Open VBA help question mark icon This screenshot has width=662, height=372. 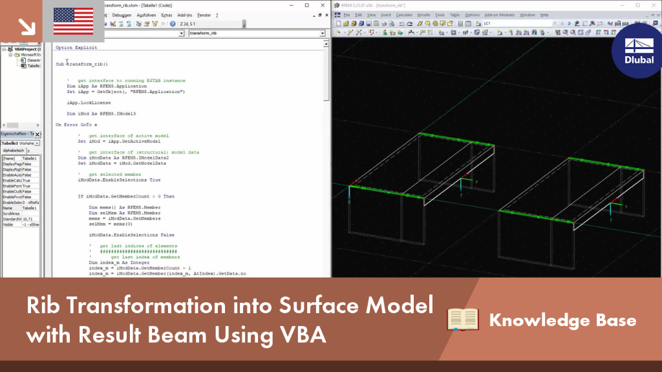pos(173,24)
